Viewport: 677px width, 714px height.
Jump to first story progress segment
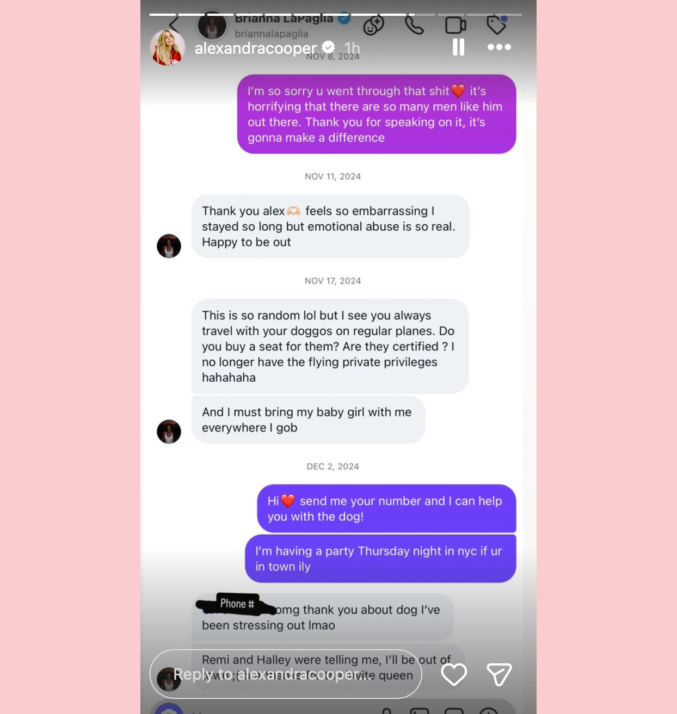(x=163, y=15)
